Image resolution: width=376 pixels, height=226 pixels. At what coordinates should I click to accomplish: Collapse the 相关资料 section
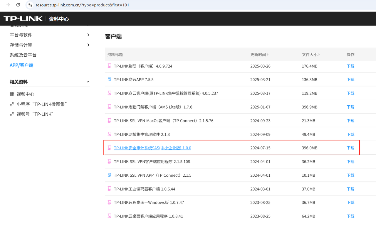coord(88,82)
